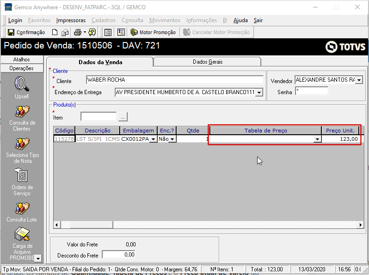Open Consulta de Clientes shortcut
This screenshot has width=369, height=275.
[x=22, y=119]
